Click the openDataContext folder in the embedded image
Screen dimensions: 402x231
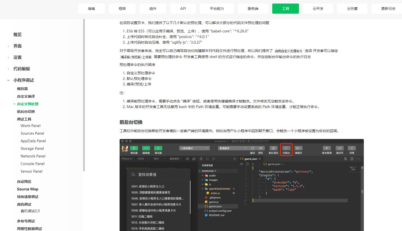click(219, 189)
